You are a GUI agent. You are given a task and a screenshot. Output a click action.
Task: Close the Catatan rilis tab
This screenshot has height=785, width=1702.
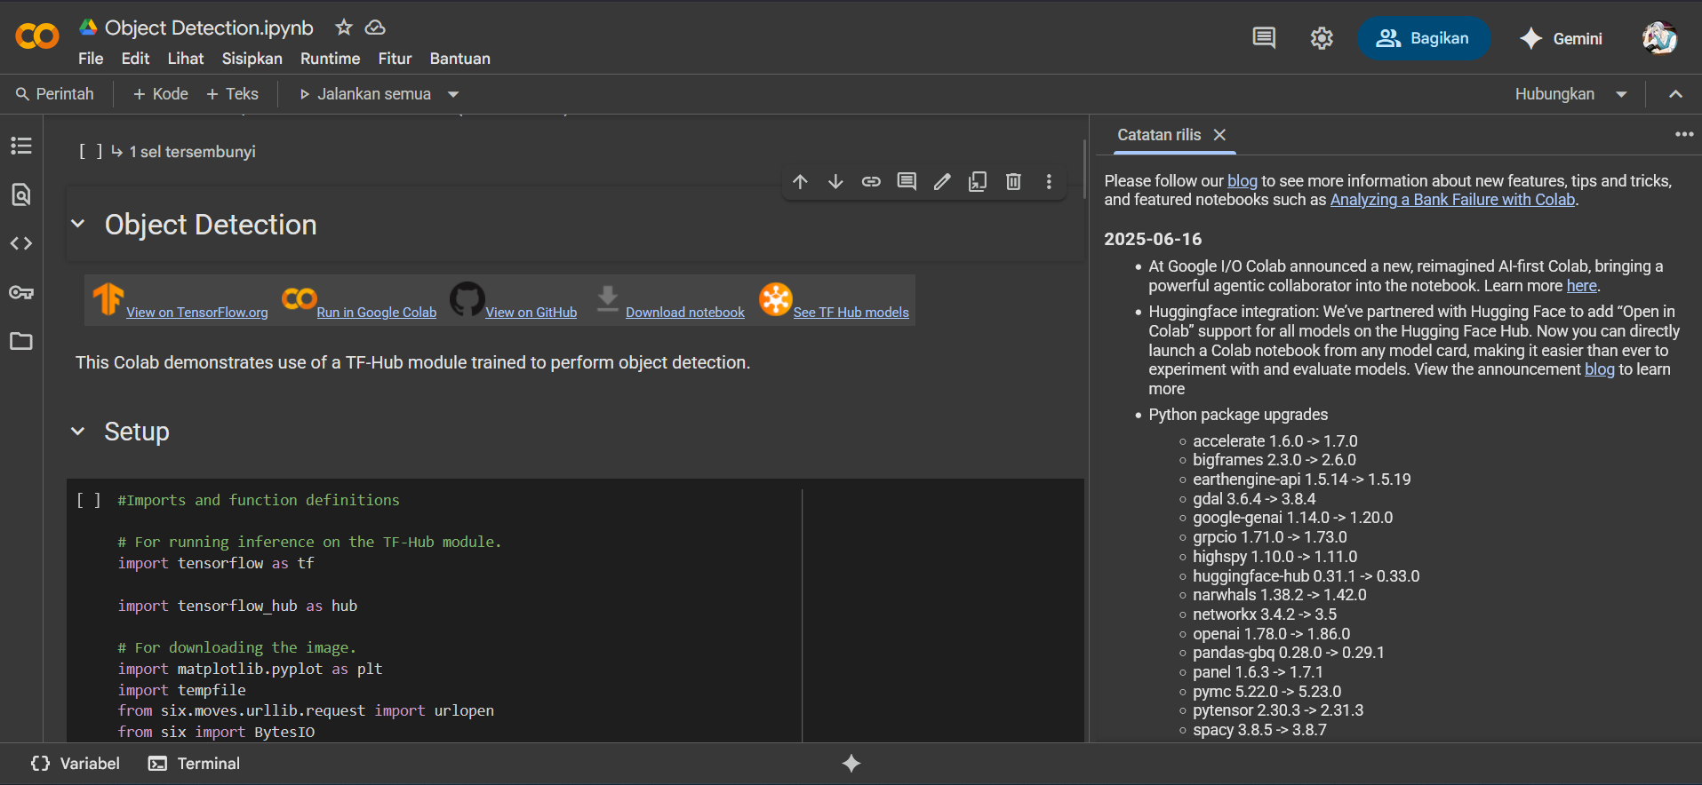point(1220,135)
